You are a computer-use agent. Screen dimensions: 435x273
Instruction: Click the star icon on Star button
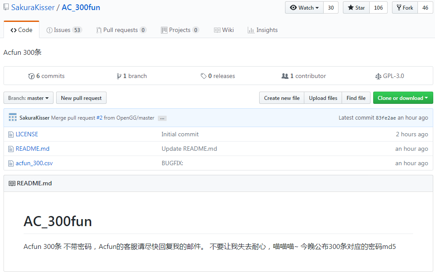click(351, 7)
